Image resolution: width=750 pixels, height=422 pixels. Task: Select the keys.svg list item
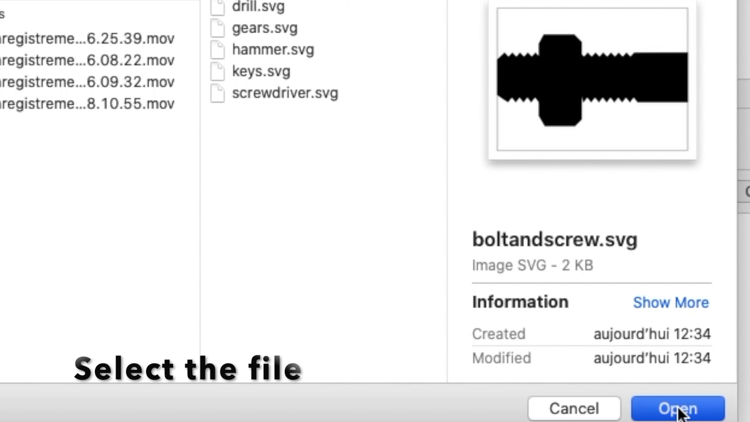(x=262, y=71)
